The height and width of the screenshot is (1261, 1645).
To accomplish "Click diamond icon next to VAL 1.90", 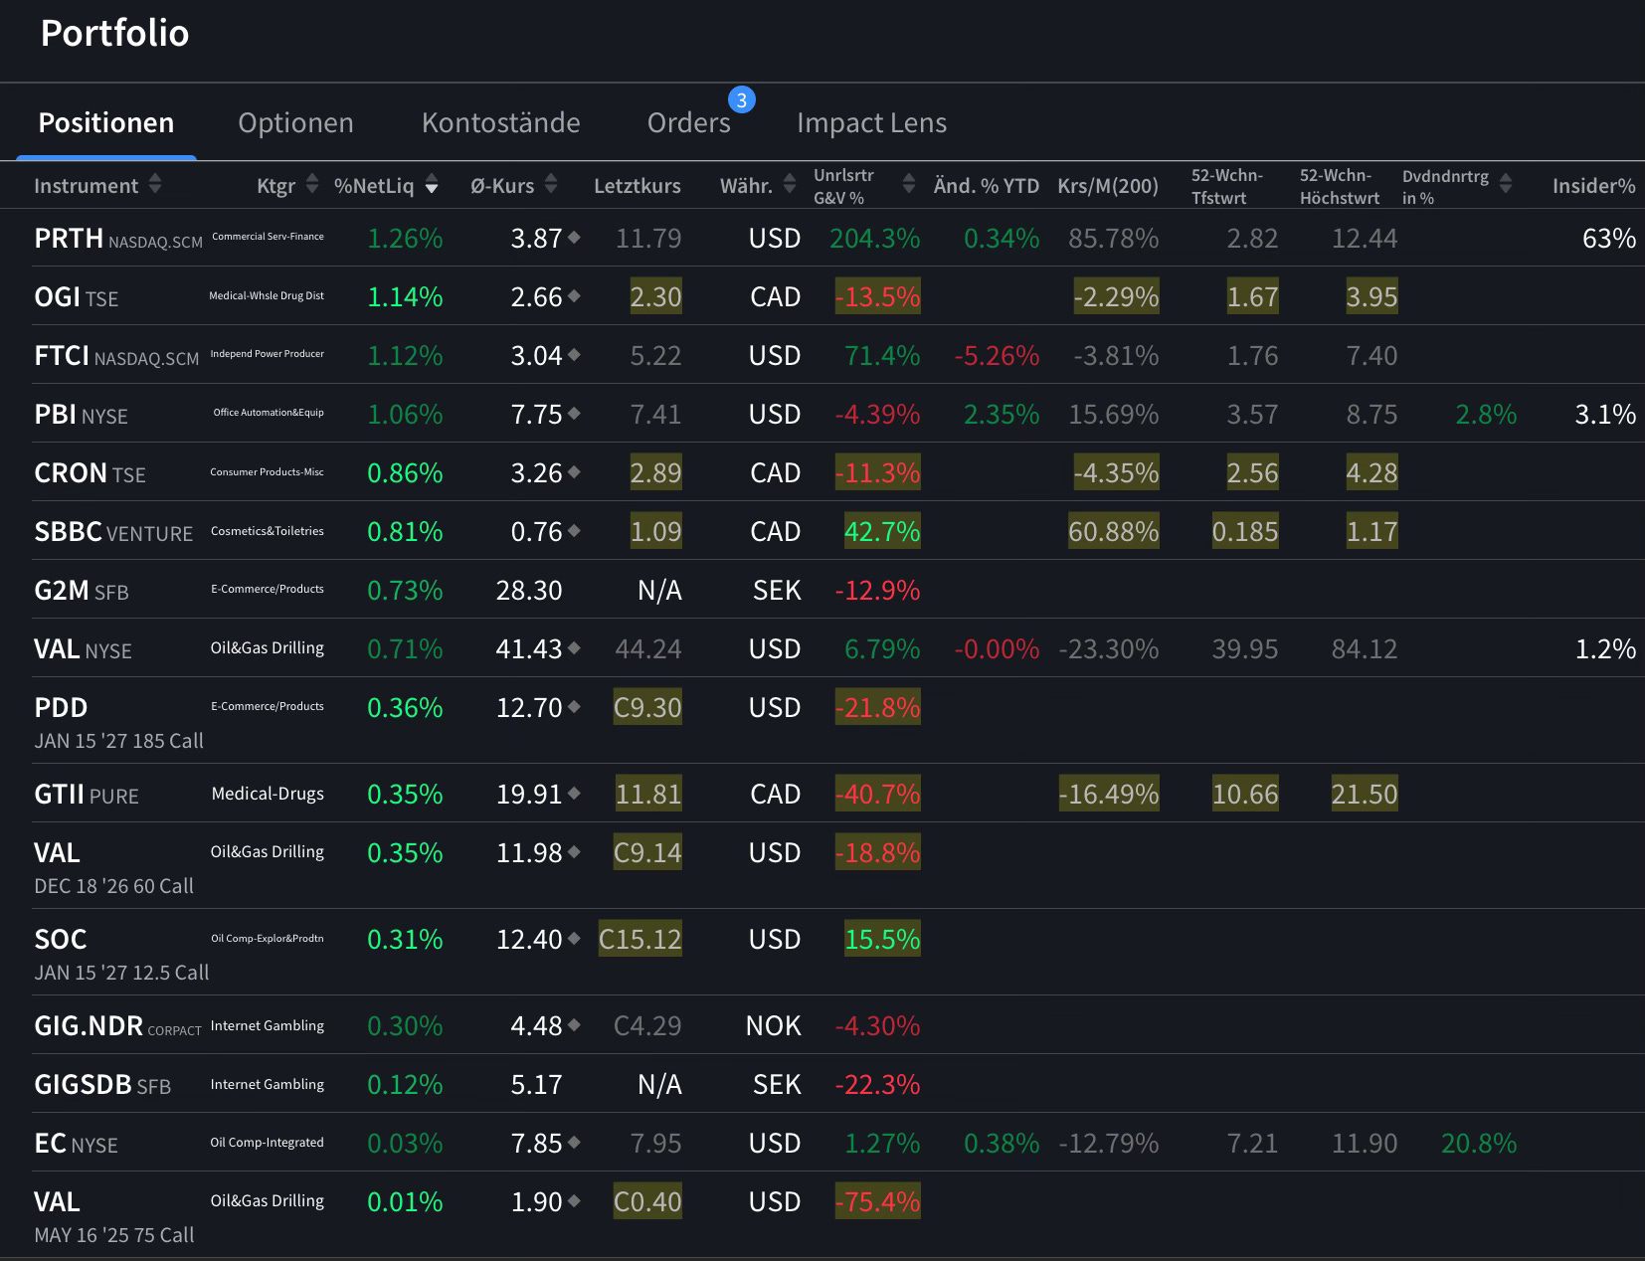I will pos(574,1201).
